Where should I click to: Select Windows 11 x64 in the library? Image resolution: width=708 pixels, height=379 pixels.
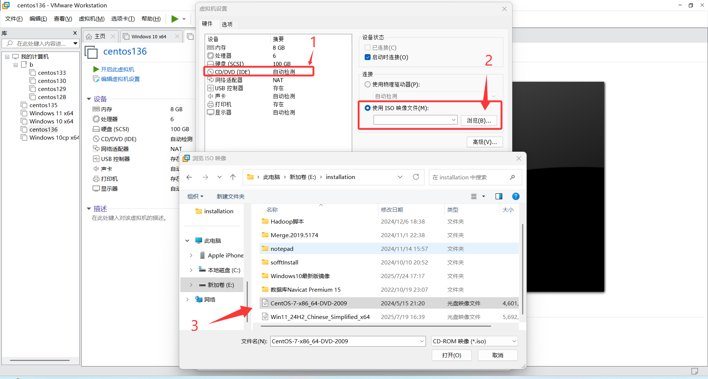click(x=51, y=113)
